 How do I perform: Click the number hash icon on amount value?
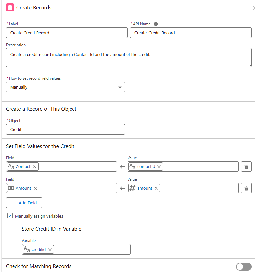132,188
